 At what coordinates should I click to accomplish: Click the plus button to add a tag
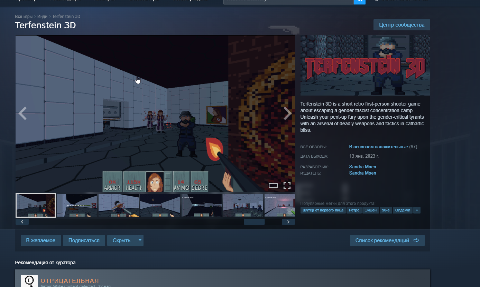point(417,210)
